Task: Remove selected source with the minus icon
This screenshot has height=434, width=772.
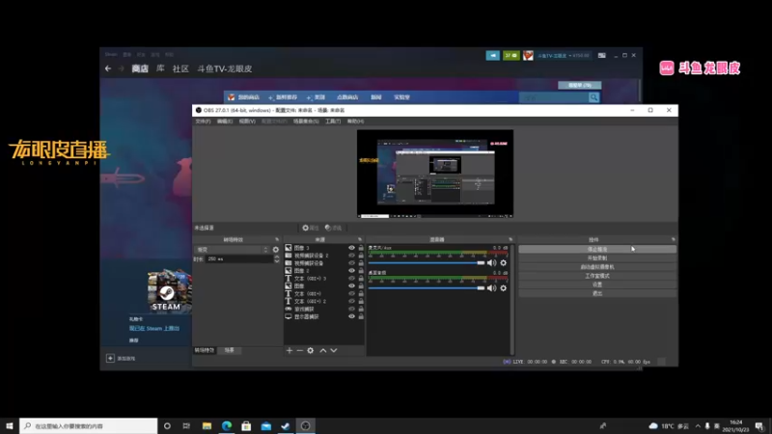Action: 300,350
